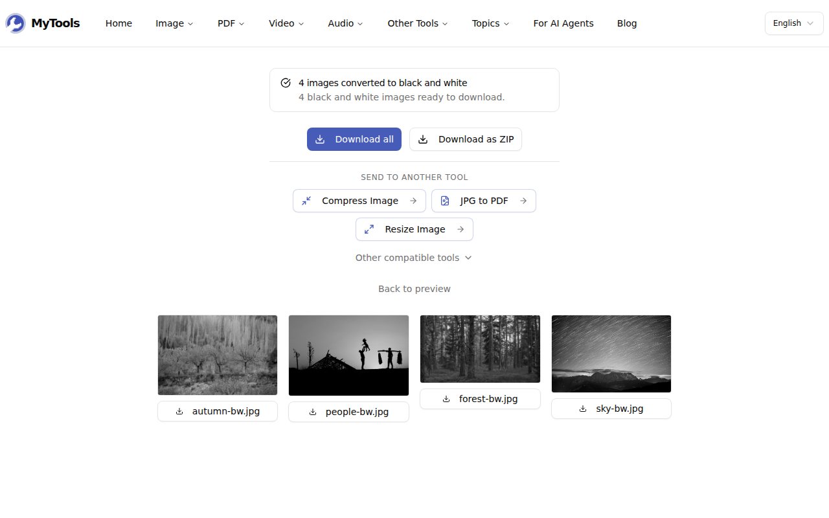
Task: Click the starry sky thumbnail
Action: 611,354
